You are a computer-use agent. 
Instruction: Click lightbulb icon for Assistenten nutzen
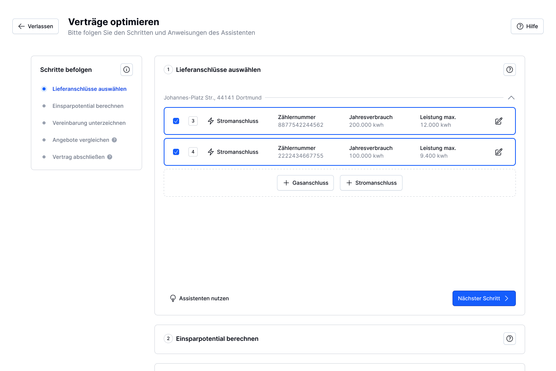(x=173, y=298)
